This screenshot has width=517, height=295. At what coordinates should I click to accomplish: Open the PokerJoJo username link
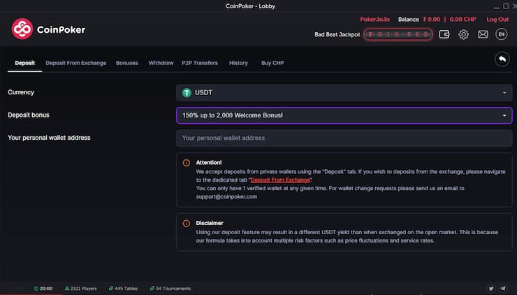(375, 19)
